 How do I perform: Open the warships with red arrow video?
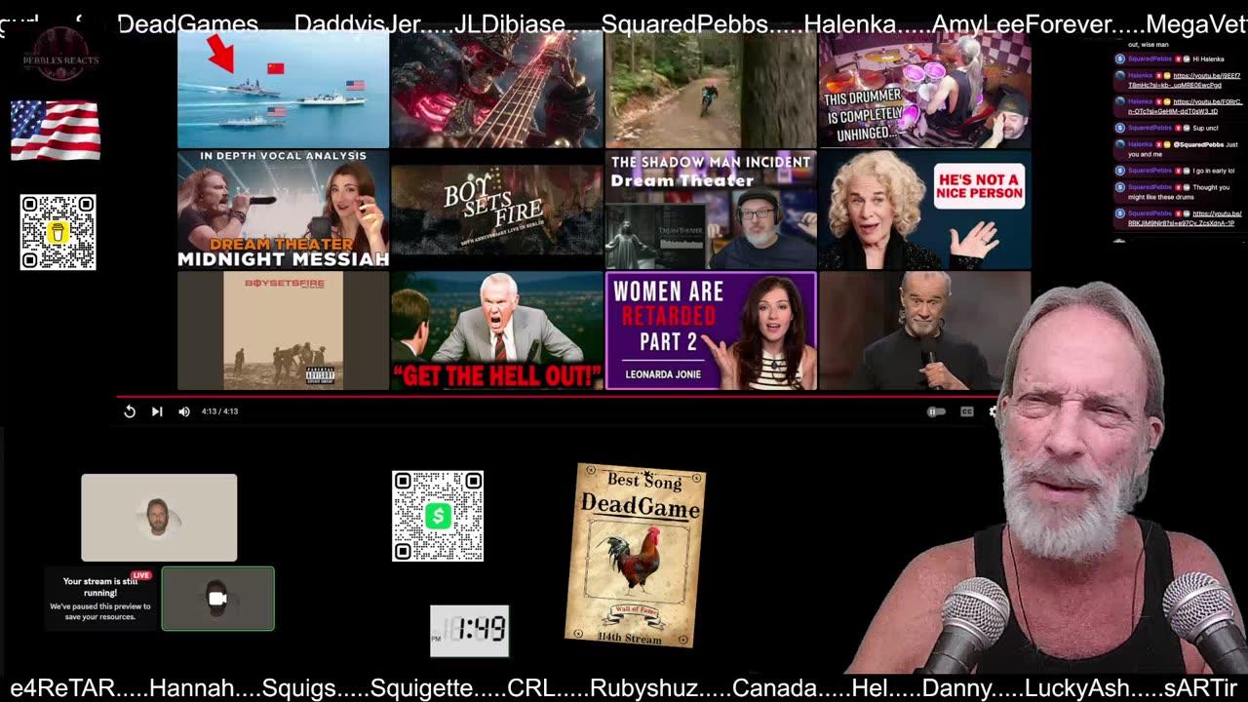pos(283,89)
